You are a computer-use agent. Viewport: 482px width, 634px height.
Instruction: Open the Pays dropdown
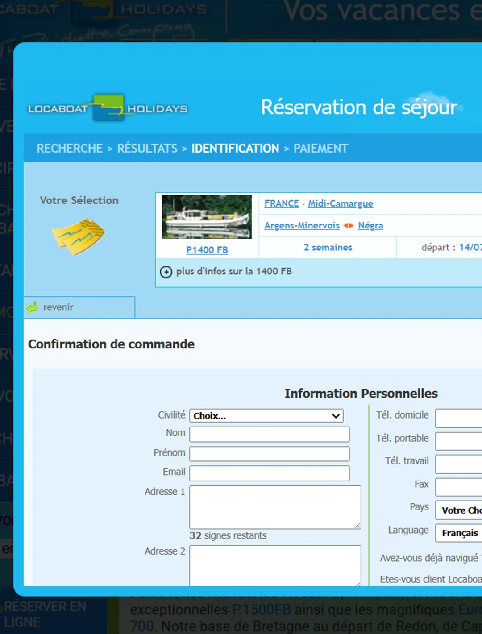(459, 510)
